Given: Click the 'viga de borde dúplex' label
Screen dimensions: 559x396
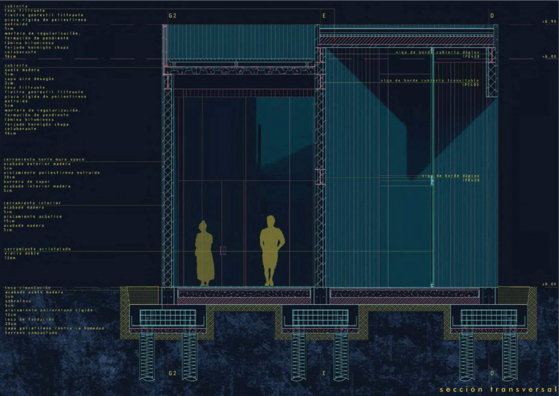Looking at the screenshot, I should (x=450, y=176).
